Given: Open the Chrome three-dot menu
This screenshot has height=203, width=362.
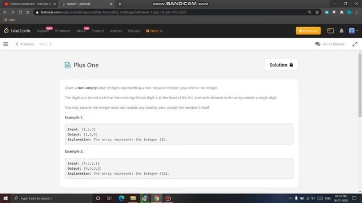Looking at the screenshot, I should point(357,12).
